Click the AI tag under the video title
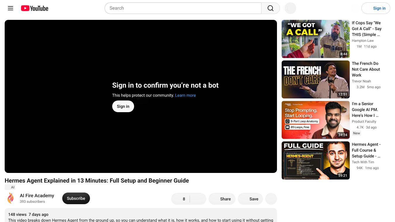Viewport: 395px width, 222px height. point(10,187)
